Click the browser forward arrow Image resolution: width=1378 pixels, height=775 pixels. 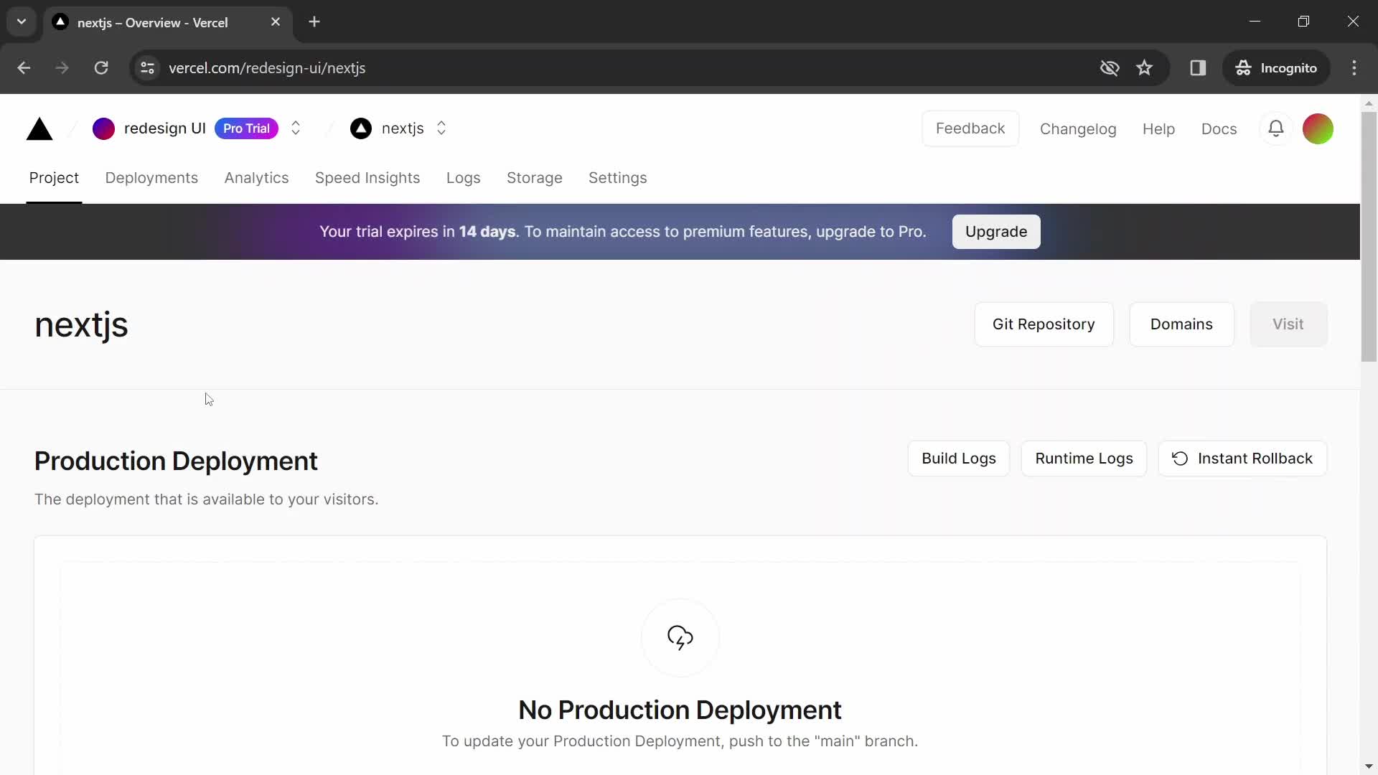click(62, 68)
